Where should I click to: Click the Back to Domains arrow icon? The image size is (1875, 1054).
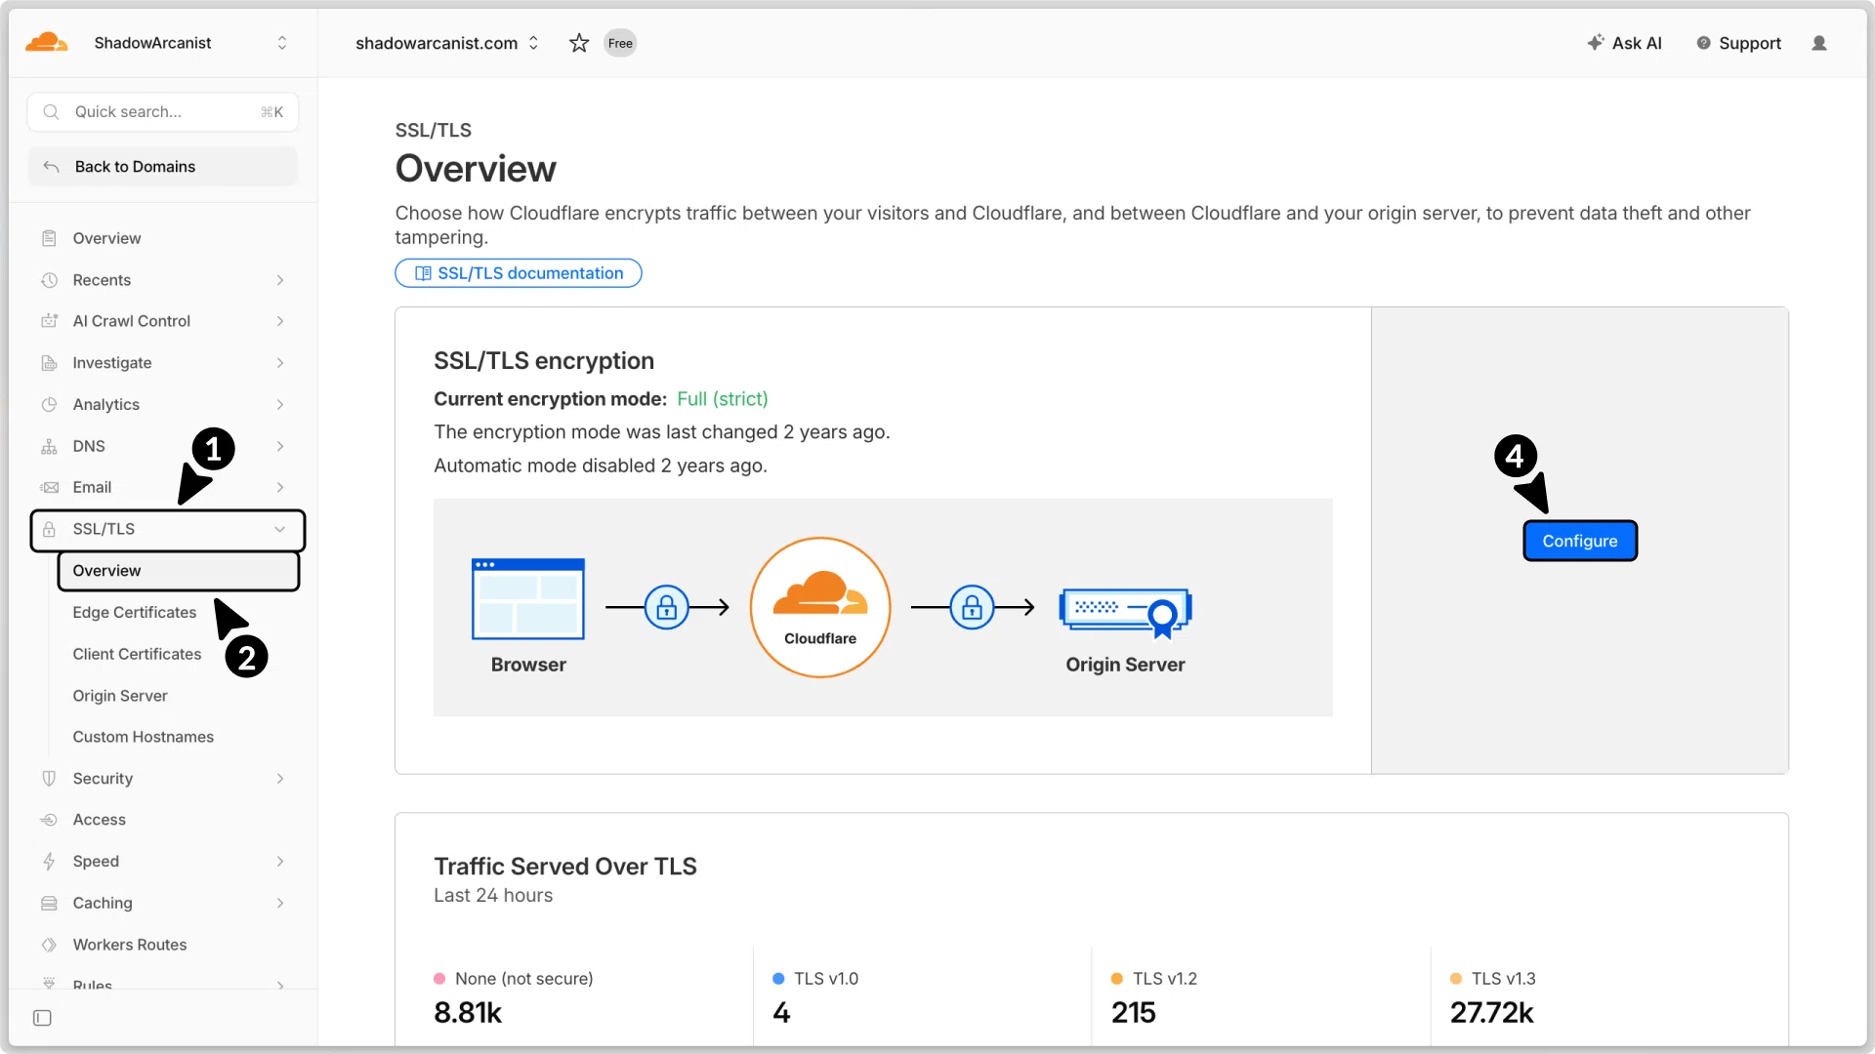click(52, 167)
